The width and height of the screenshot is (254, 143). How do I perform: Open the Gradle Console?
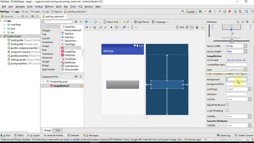coord(244,135)
